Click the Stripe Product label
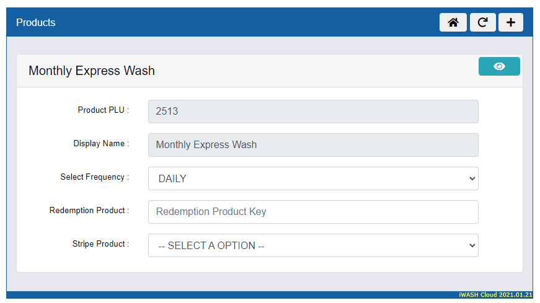This screenshot has width=540, height=303. [x=100, y=244]
